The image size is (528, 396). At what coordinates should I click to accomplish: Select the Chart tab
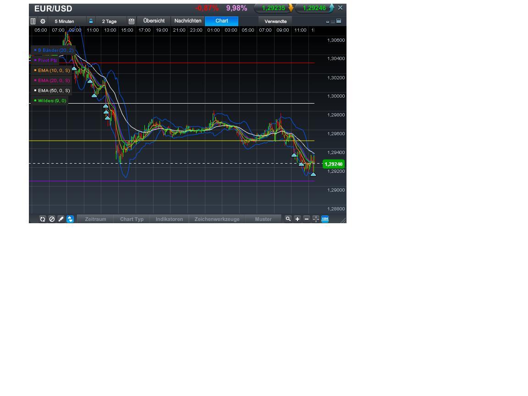[222, 21]
